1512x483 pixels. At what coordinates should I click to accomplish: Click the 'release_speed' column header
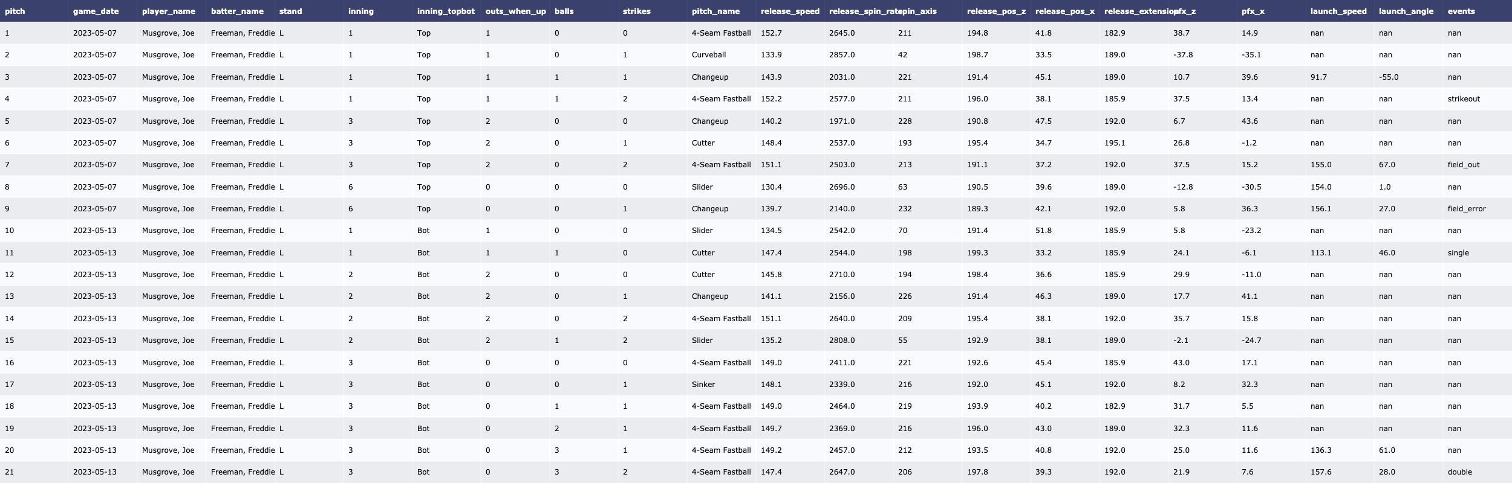tap(790, 11)
